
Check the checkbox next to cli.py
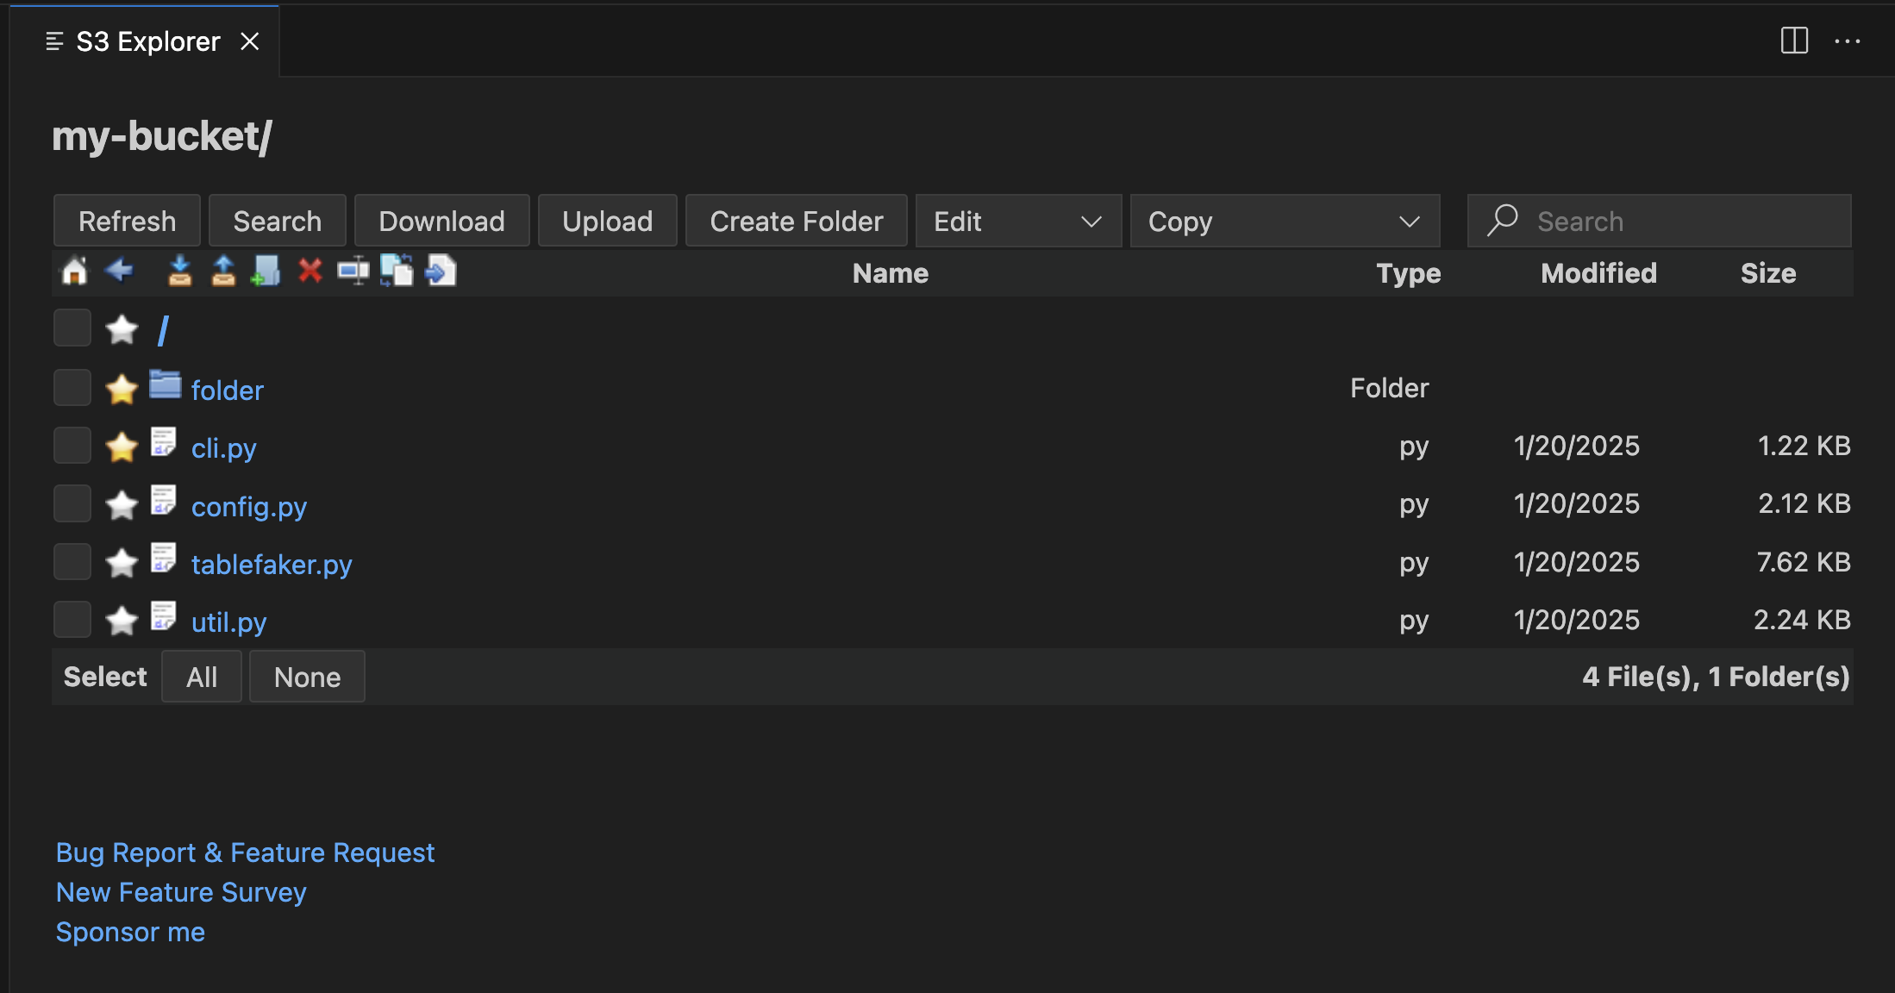click(x=72, y=445)
